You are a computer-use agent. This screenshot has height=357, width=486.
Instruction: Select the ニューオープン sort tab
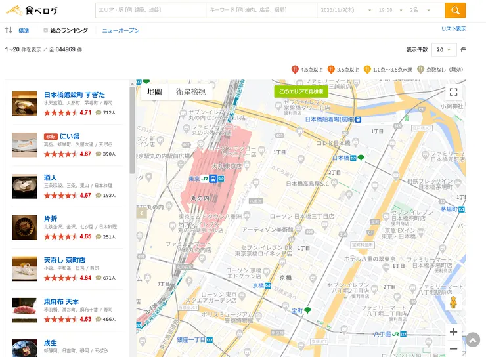coord(121,30)
